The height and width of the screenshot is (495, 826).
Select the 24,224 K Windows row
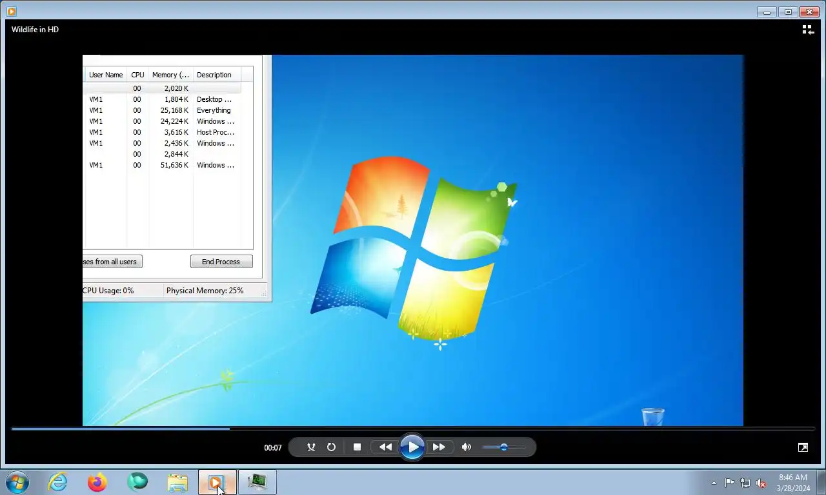[x=162, y=121]
